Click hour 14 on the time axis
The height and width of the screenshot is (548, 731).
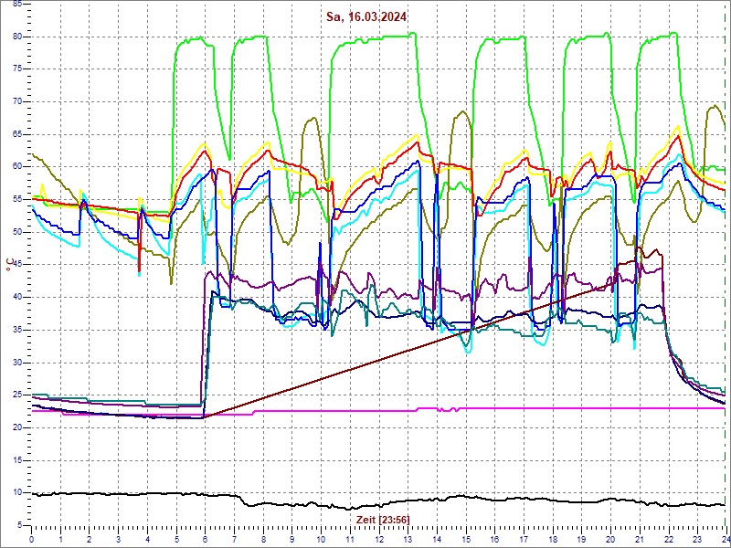point(437,539)
